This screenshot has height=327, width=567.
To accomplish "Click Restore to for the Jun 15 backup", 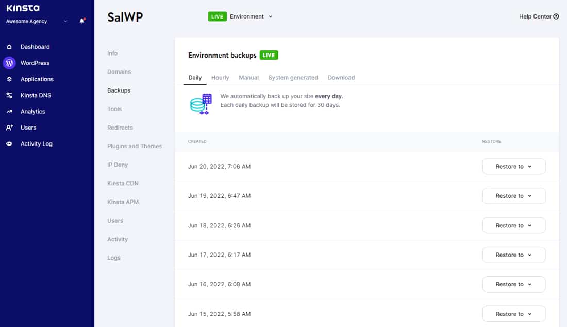I will (x=514, y=314).
